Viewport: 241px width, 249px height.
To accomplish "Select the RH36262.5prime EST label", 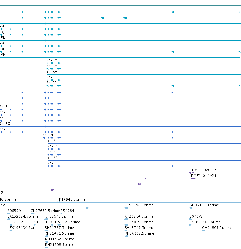I will point(140,233).
